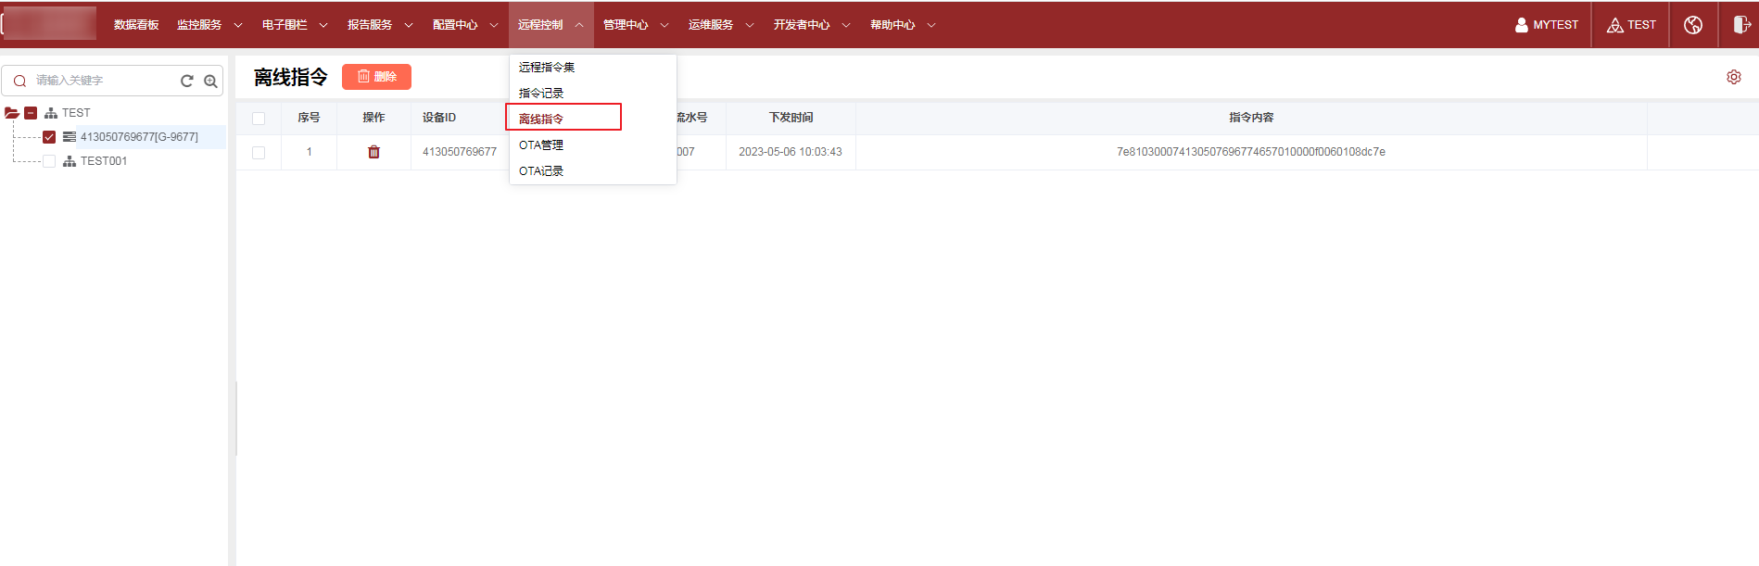Viewport: 1759px width, 566px height.
Task: Open the 数据看板 page
Action: click(136, 25)
